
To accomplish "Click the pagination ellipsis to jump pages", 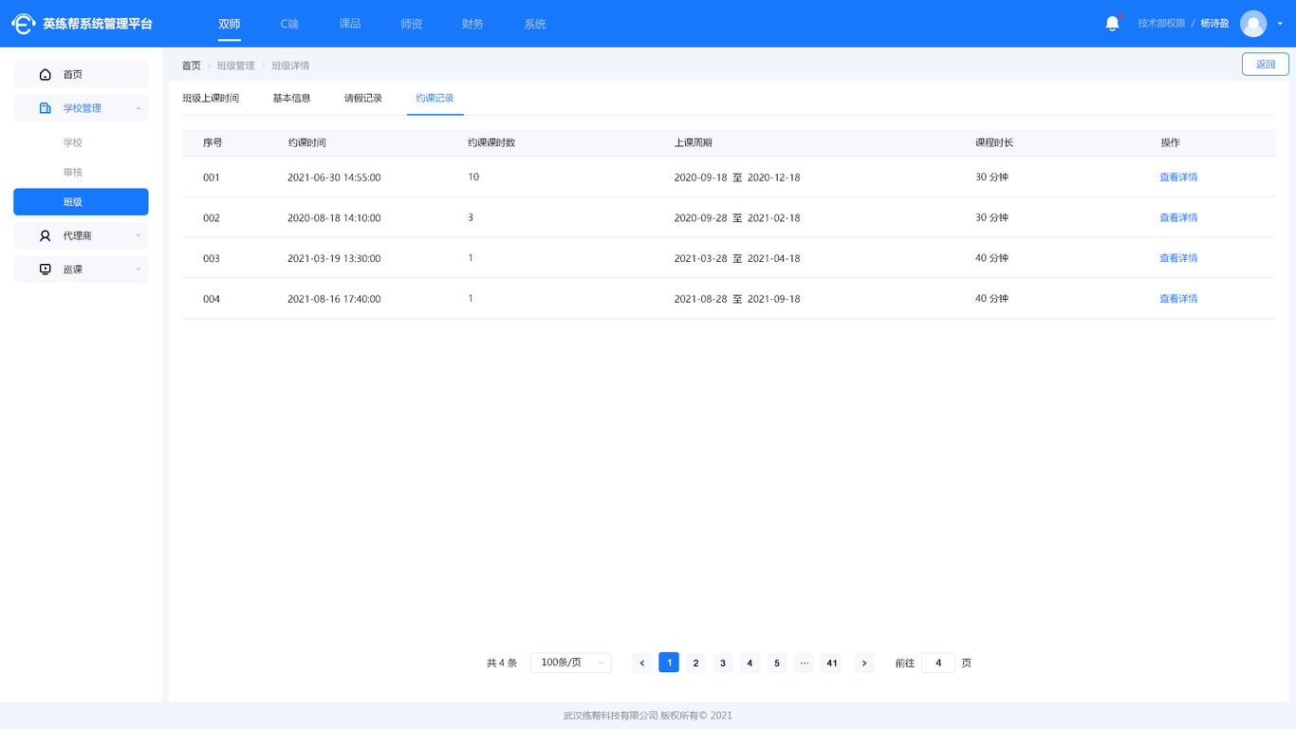I will (805, 663).
